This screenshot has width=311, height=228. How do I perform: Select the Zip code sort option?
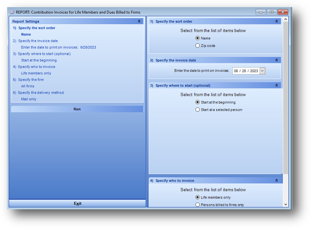pos(198,46)
